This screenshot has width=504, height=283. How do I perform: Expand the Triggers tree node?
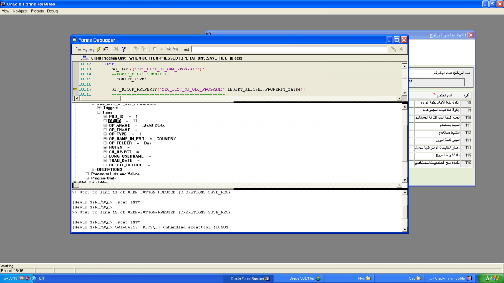pos(99,108)
